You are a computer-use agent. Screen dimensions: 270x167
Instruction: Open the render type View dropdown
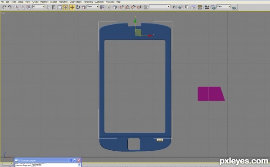[224, 7]
